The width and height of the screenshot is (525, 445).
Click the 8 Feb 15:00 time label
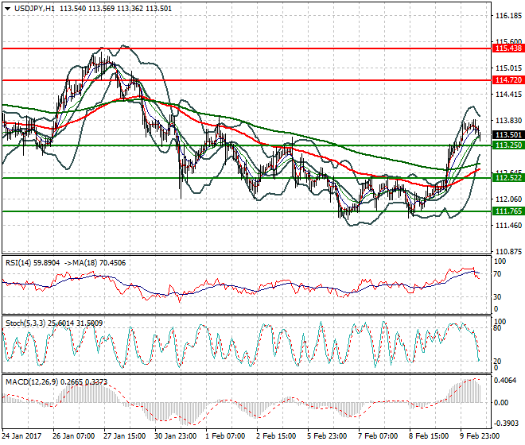pos(429,436)
